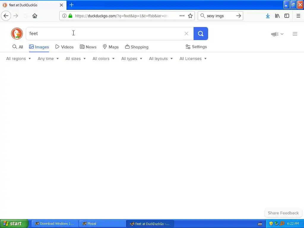Click the sexy imgs browser search field
The width and height of the screenshot is (304, 228).
point(220,16)
